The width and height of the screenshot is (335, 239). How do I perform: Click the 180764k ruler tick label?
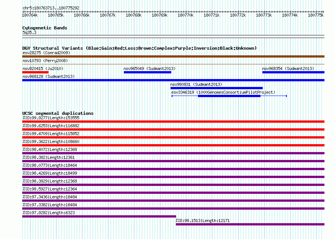[x=30, y=15]
